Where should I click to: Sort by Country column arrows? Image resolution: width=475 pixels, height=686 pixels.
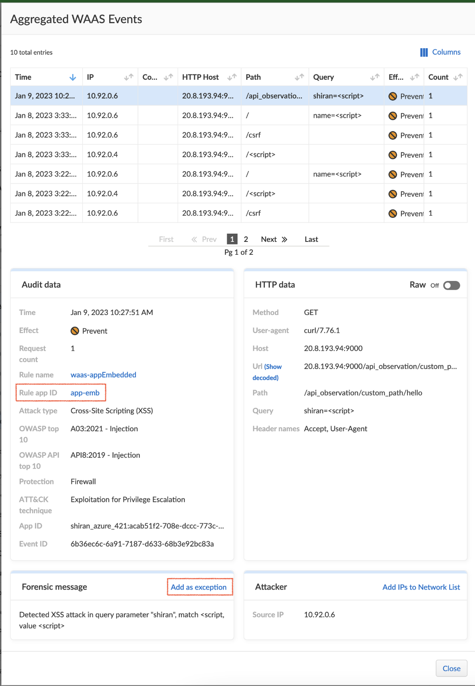[x=168, y=77]
